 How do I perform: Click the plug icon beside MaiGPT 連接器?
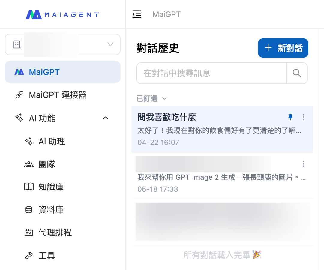pyautogui.click(x=19, y=95)
